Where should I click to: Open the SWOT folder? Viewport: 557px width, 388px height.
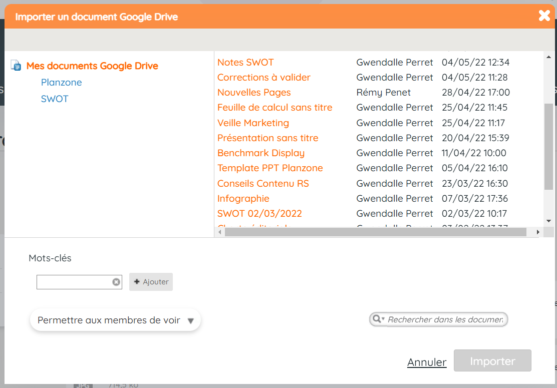pyautogui.click(x=55, y=99)
